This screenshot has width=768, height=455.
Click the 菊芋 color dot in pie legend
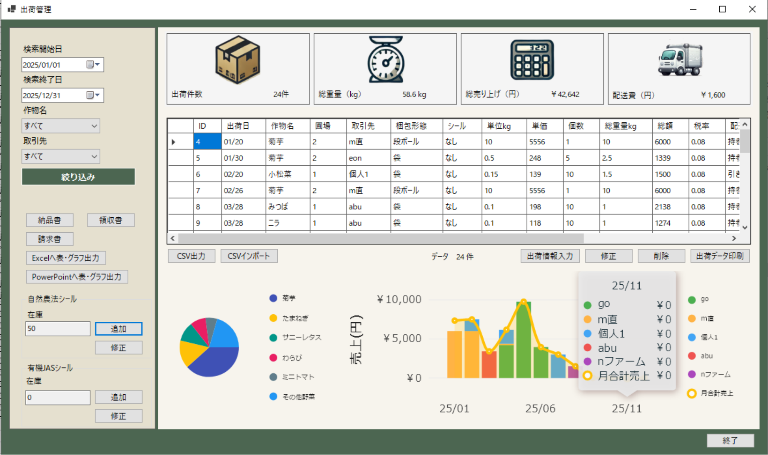click(273, 298)
